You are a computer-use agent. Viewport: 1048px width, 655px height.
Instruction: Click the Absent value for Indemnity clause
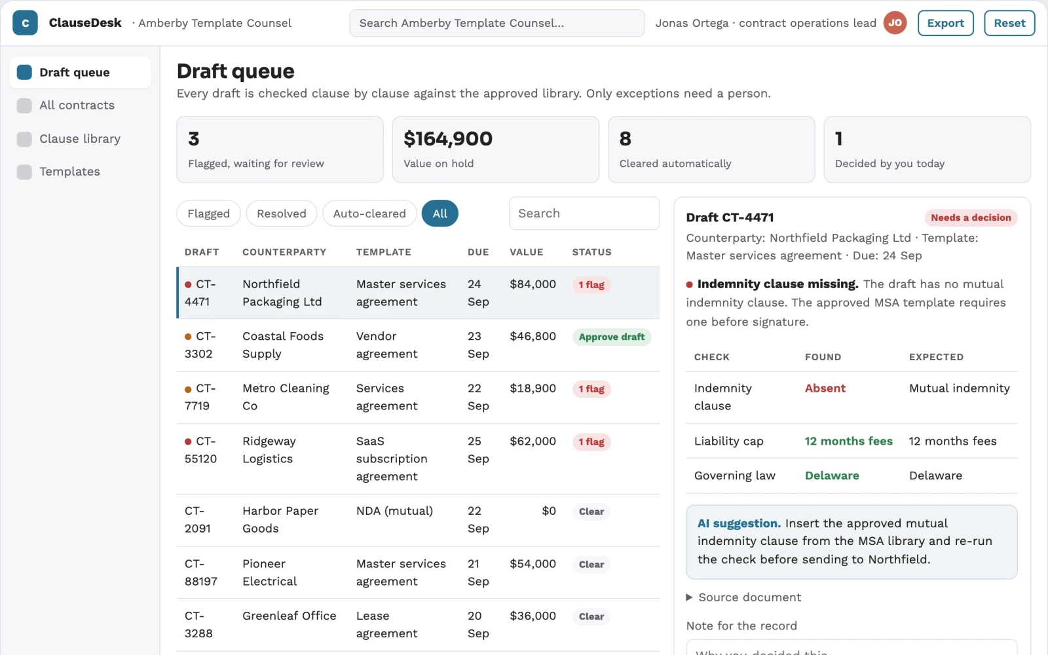(825, 388)
